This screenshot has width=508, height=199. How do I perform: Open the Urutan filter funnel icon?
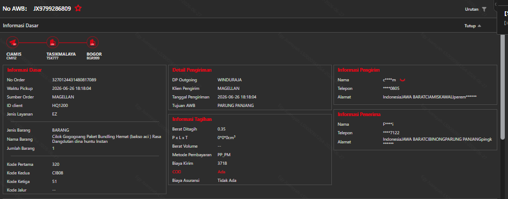[x=484, y=10]
